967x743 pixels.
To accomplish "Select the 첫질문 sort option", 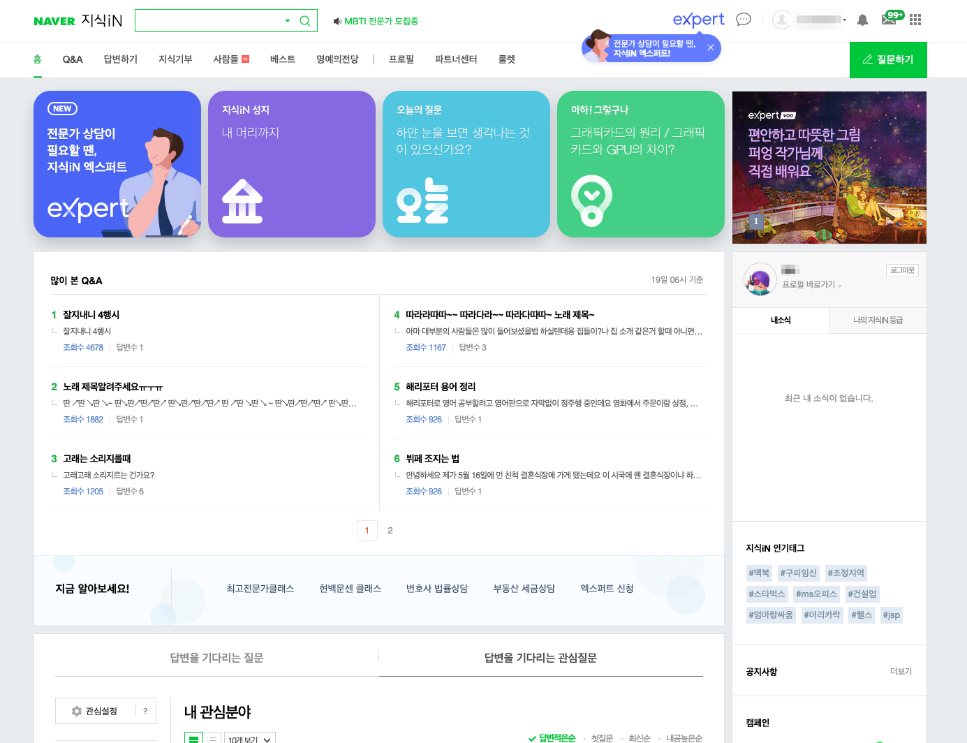I will click(601, 738).
